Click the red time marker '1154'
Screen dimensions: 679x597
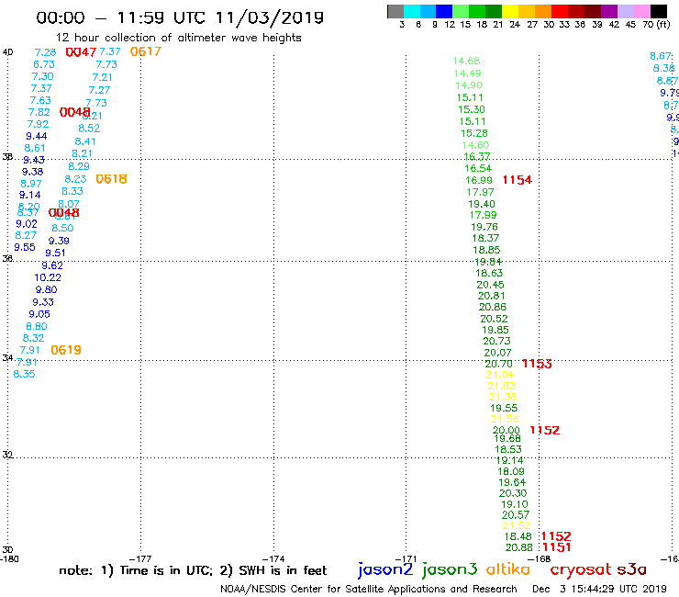tap(517, 180)
